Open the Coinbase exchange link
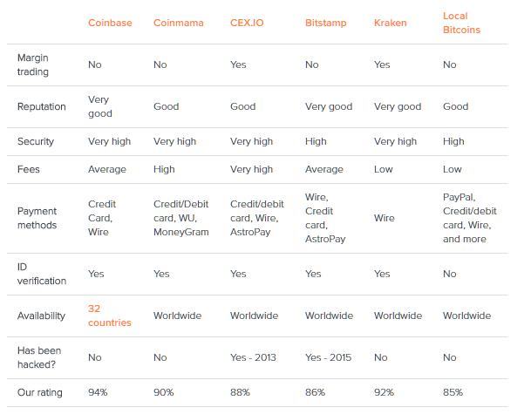The width and height of the screenshot is (531, 414). pos(110,23)
